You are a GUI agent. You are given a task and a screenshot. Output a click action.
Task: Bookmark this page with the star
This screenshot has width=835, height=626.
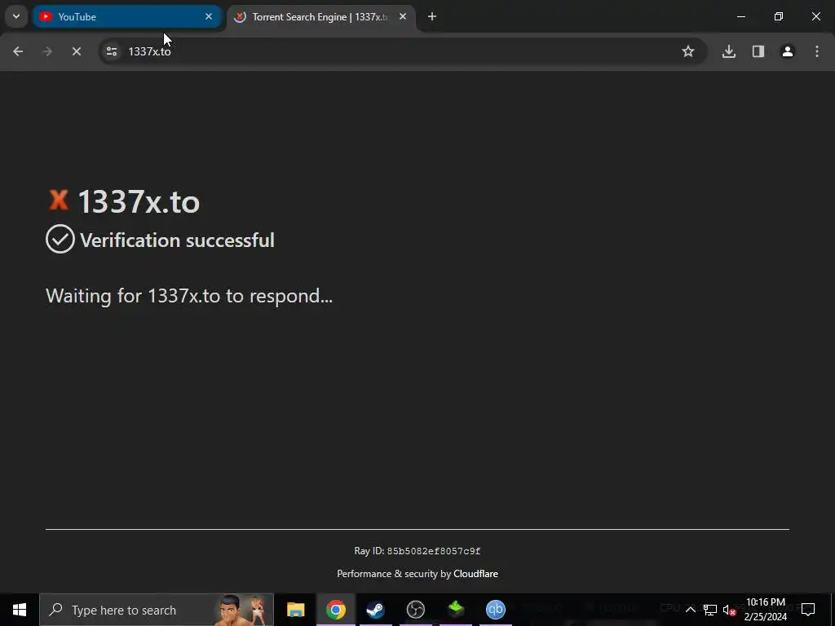[688, 51]
